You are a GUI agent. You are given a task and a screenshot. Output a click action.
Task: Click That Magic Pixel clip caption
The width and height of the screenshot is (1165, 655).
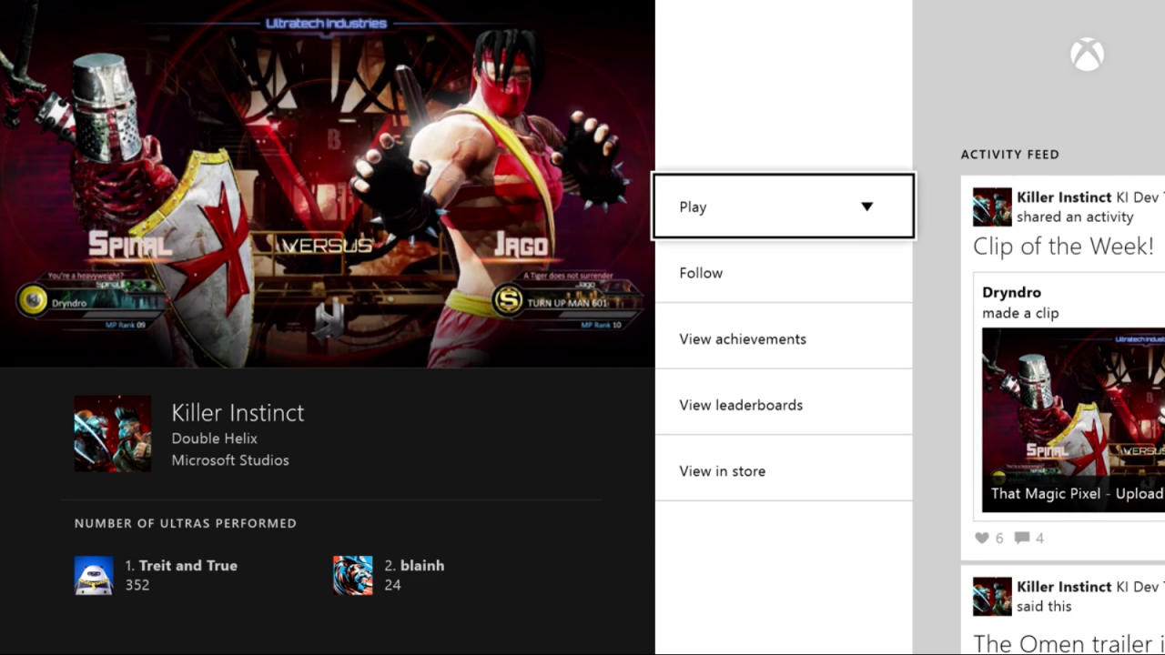(x=1078, y=493)
